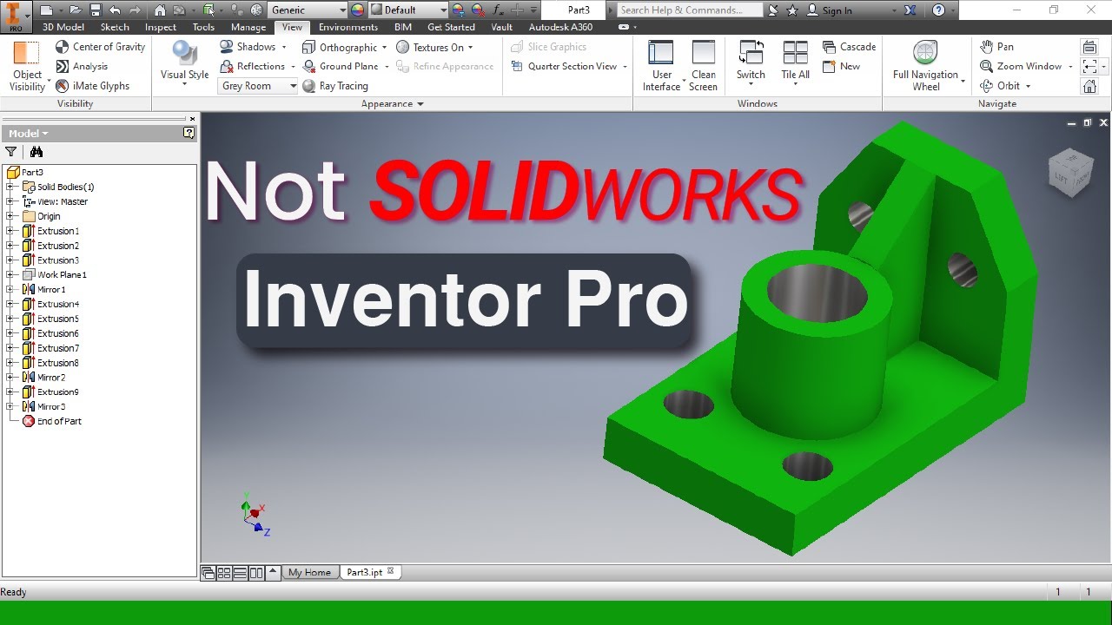This screenshot has height=625, width=1112.
Task: Undo the last action
Action: [x=115, y=10]
